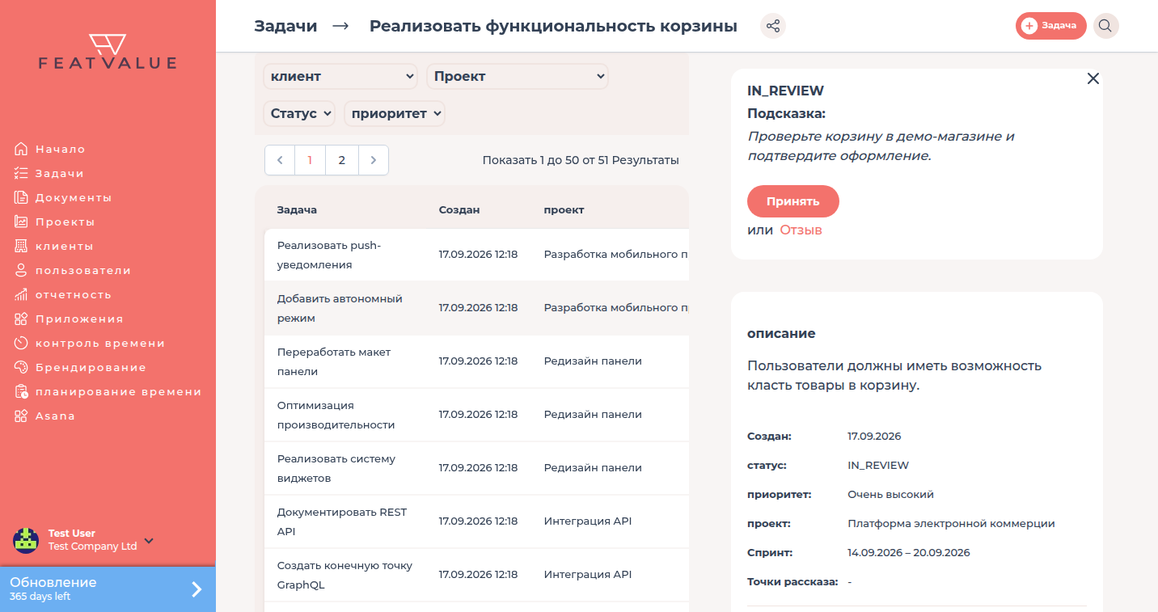Sort by Задача column header
Image resolution: width=1158 pixels, height=612 pixels.
coord(297,209)
